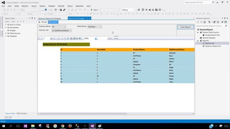
Task: Expand the Built-in Fields node
Action: 6,25
